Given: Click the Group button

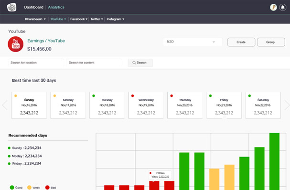Looking at the screenshot, I should (271, 42).
